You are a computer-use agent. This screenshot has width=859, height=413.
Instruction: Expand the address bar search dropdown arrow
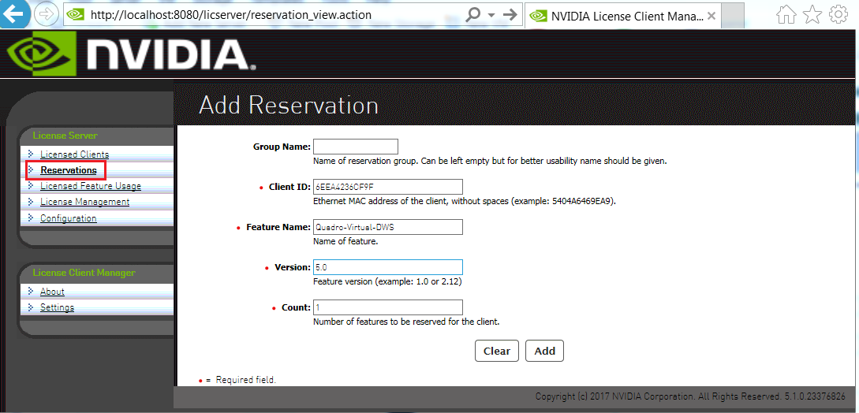(491, 15)
